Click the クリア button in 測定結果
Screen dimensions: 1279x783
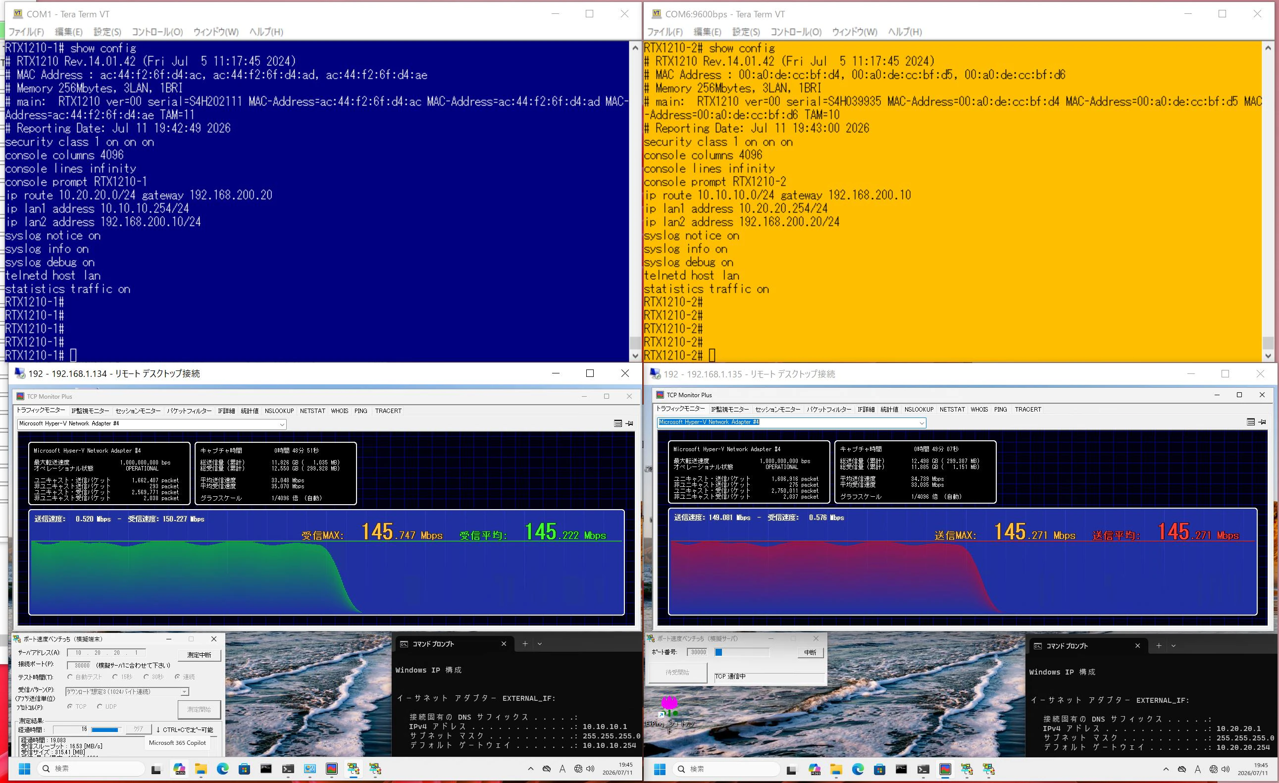tap(139, 729)
